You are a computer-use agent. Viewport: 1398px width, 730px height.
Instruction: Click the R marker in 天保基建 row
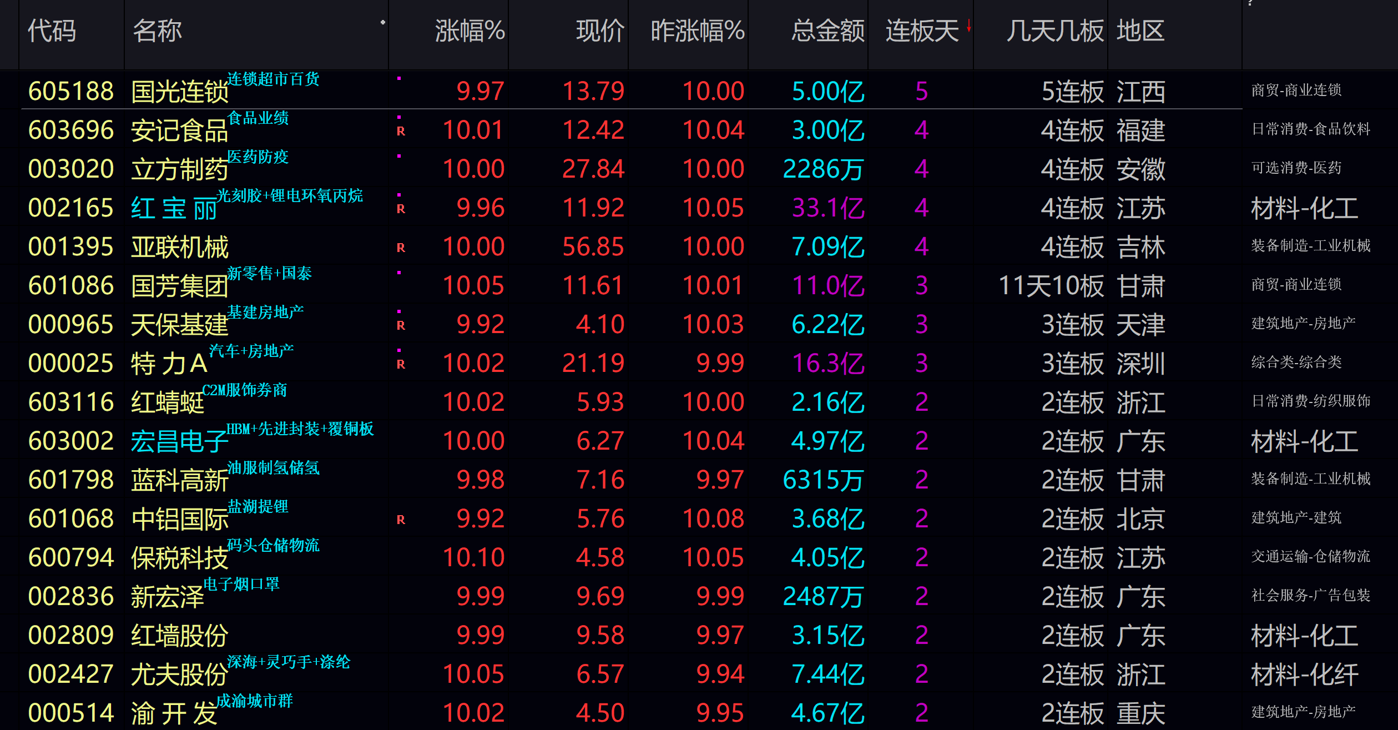click(401, 326)
